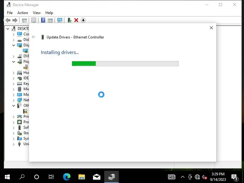Close the Update Drivers dialog
The height and width of the screenshot is (183, 244).
[x=211, y=28]
